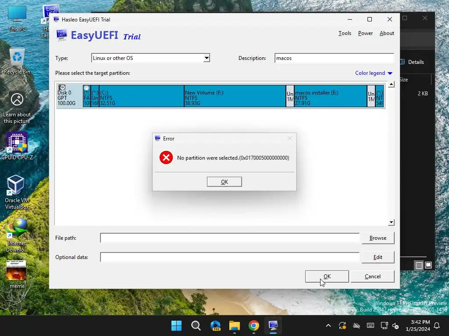
Task: Switch Explorer to details list view icon
Action: point(419,265)
